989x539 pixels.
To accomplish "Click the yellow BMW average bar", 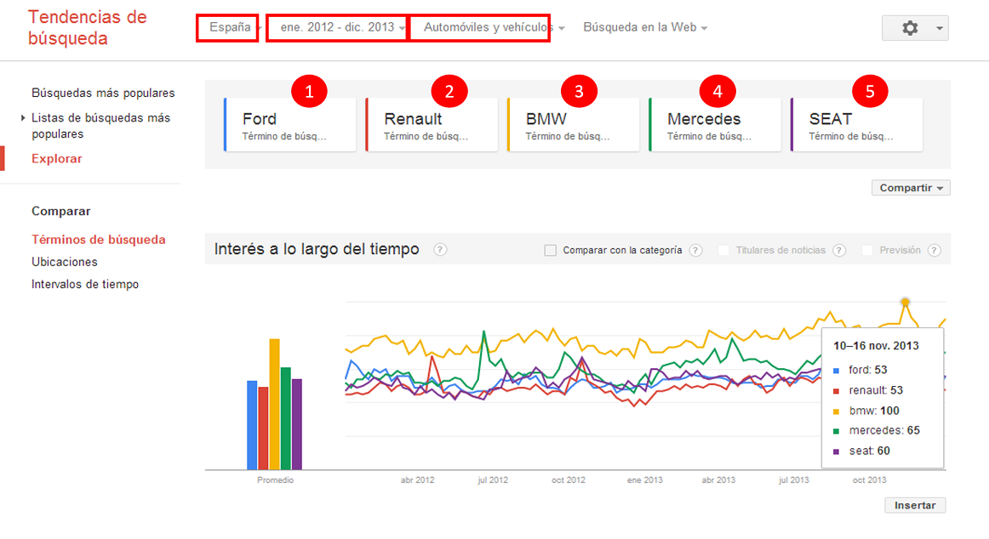I will pos(275,404).
